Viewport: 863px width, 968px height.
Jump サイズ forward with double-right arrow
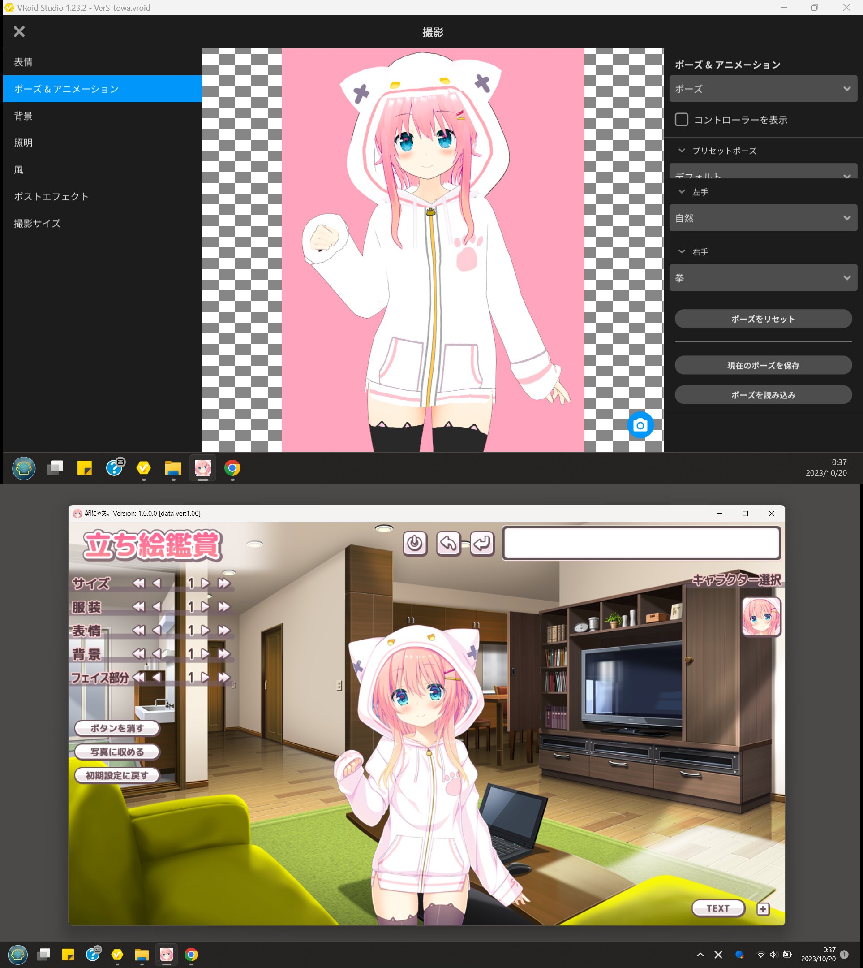tap(224, 583)
